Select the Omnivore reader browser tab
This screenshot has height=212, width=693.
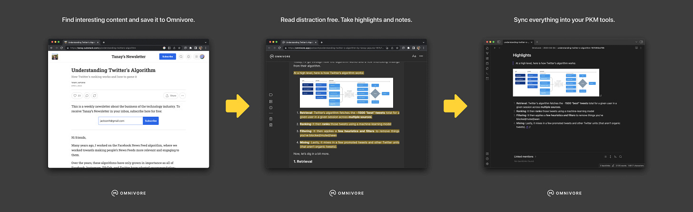coord(299,42)
